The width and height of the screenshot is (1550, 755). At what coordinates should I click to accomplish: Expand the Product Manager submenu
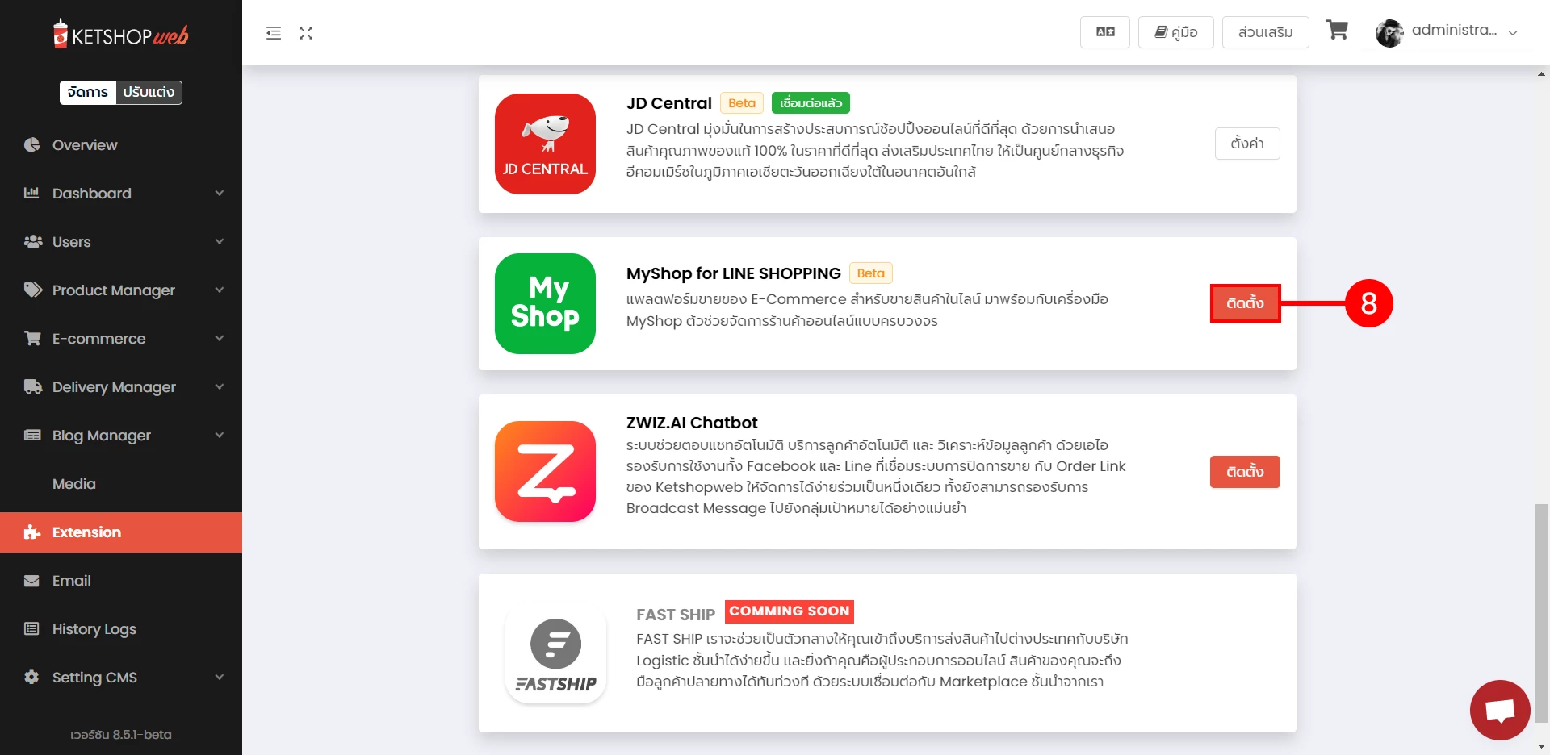pos(121,290)
